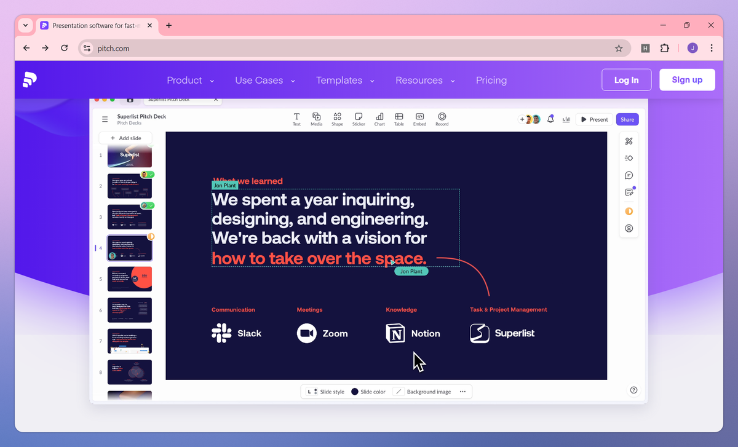Click the Present button

593,119
